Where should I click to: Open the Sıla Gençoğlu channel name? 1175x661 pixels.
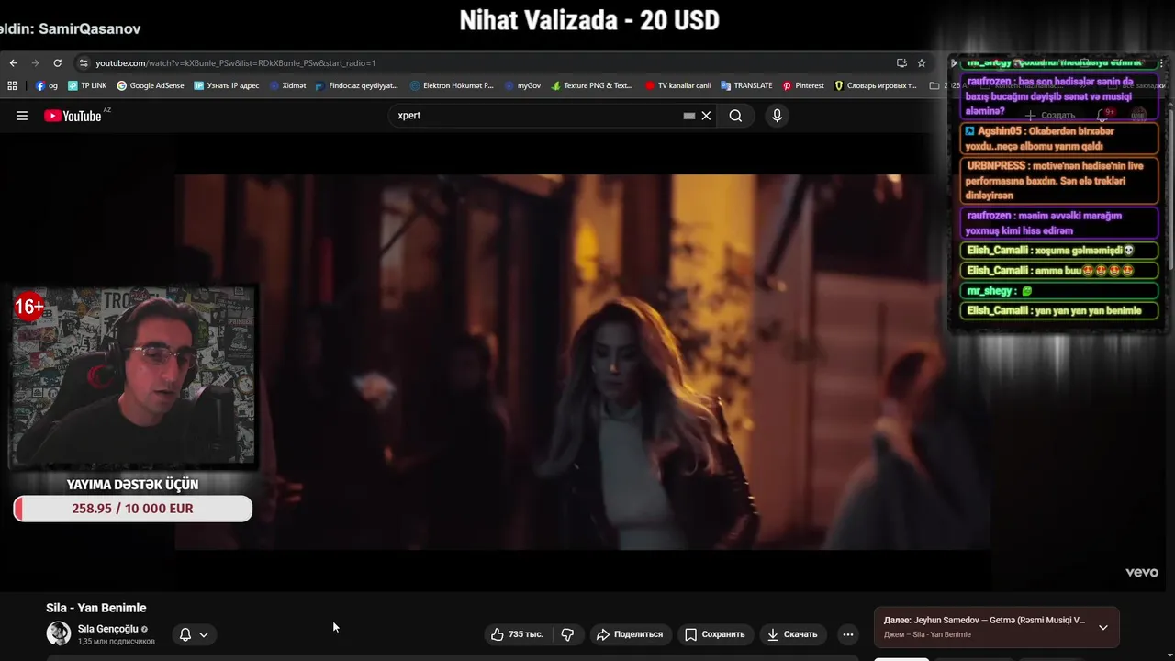click(x=107, y=629)
